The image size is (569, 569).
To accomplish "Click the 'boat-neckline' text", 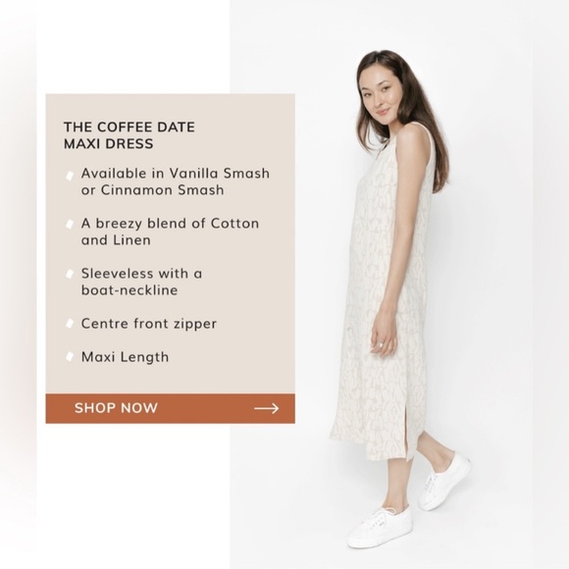I will [129, 290].
